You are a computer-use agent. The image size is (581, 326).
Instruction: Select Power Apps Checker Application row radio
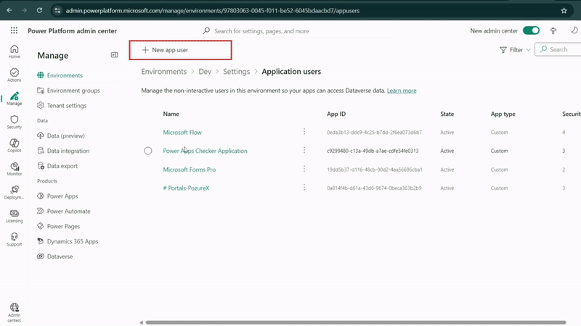[x=148, y=151]
